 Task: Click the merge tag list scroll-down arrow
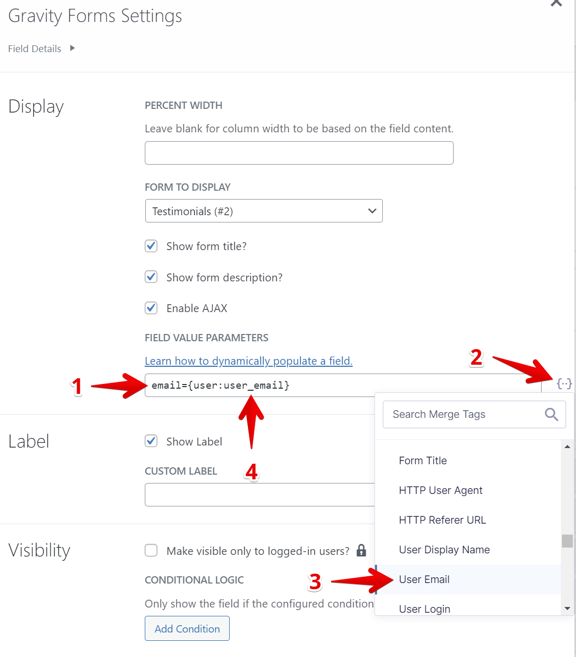[x=567, y=609]
